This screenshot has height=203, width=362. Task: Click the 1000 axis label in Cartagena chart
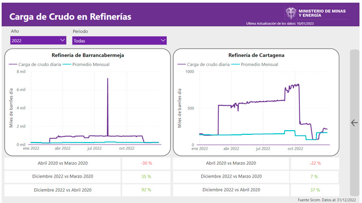tap(190, 71)
